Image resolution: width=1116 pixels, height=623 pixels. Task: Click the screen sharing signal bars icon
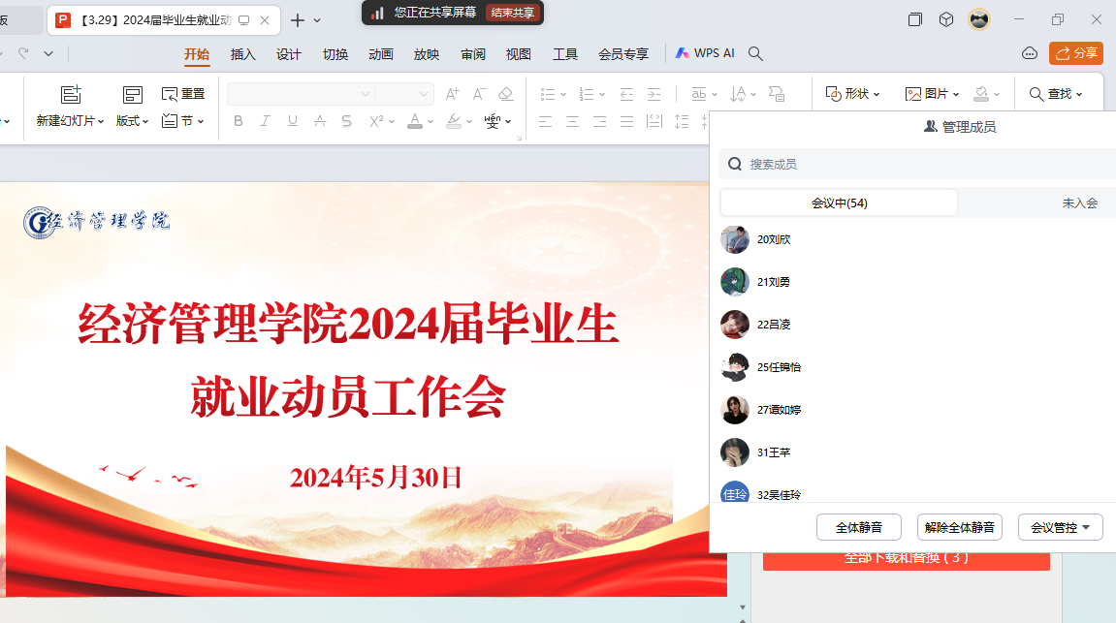(377, 13)
